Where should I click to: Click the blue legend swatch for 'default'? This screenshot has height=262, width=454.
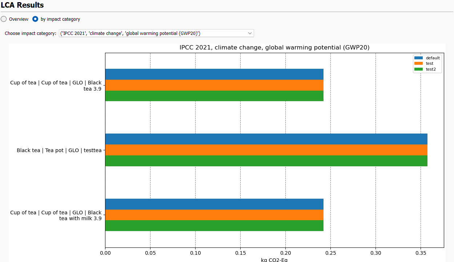(x=418, y=57)
